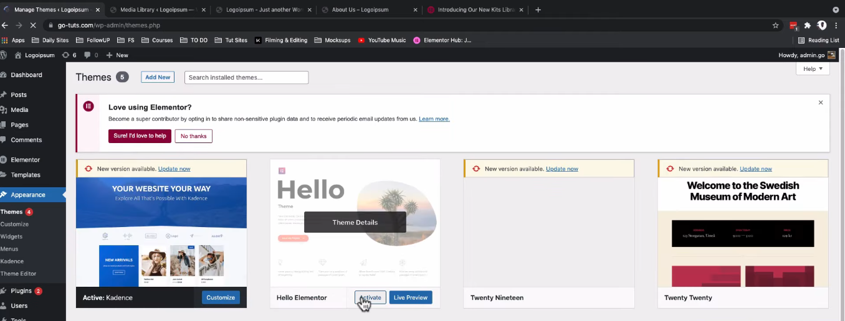Expand the Help dropdown
The width and height of the screenshot is (845, 321).
click(x=813, y=68)
